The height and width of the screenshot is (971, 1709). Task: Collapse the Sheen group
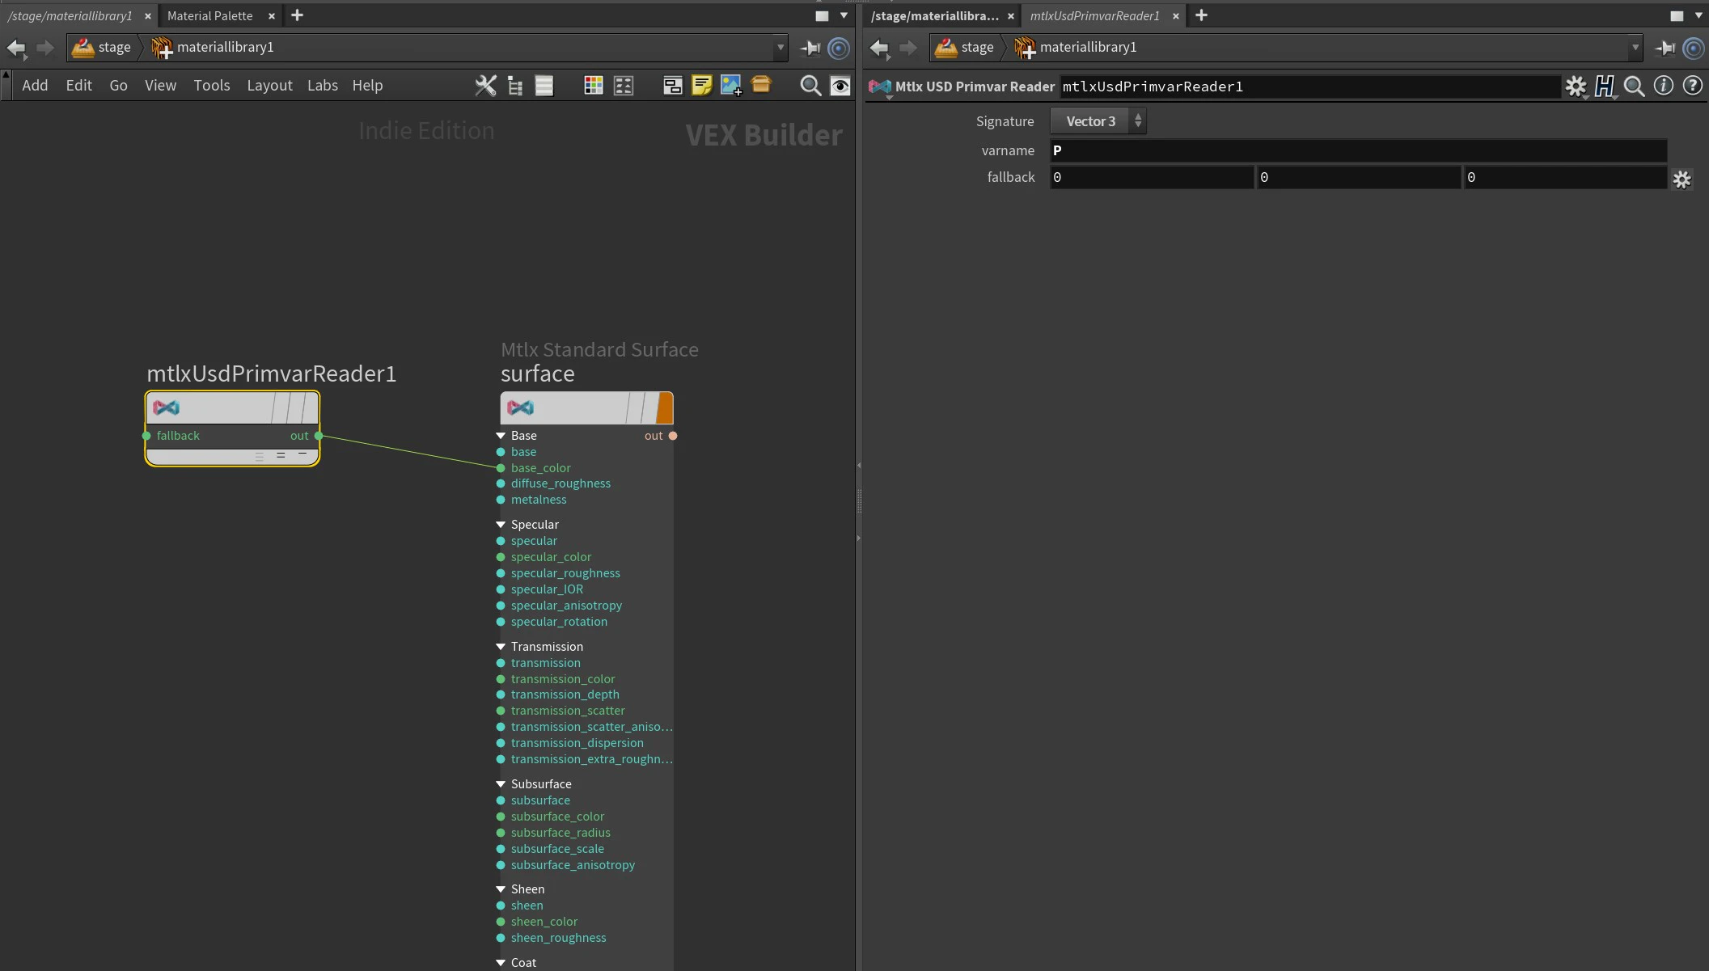tap(501, 889)
